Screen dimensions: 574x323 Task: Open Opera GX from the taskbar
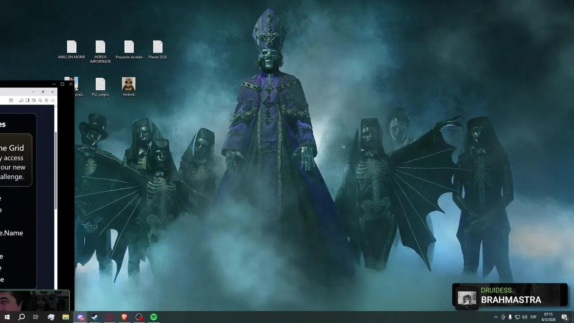110,317
